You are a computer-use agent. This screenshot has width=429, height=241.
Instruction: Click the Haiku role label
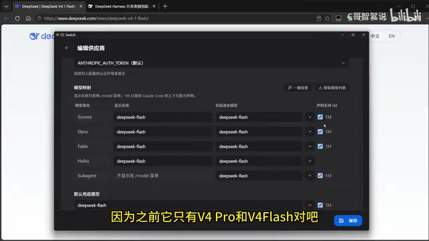(83, 161)
